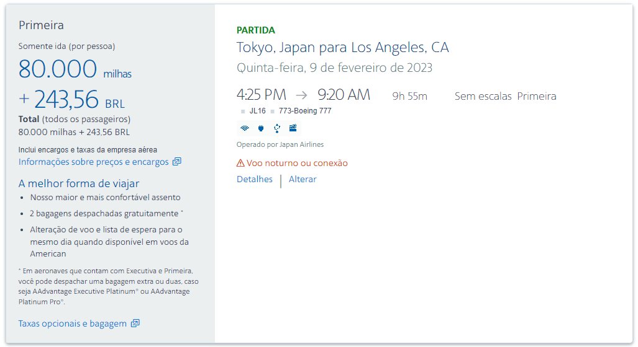The image size is (638, 347).
Task: Click the in-flight entertainment clapperboard icon
Action: pos(293,128)
